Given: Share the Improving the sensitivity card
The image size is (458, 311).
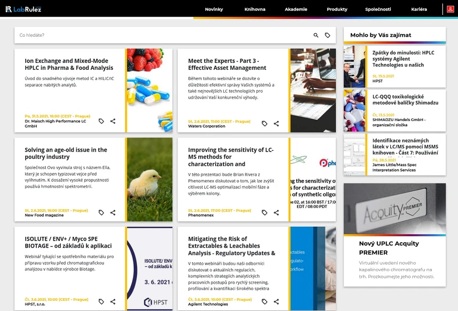Looking at the screenshot, I should [x=276, y=213].
